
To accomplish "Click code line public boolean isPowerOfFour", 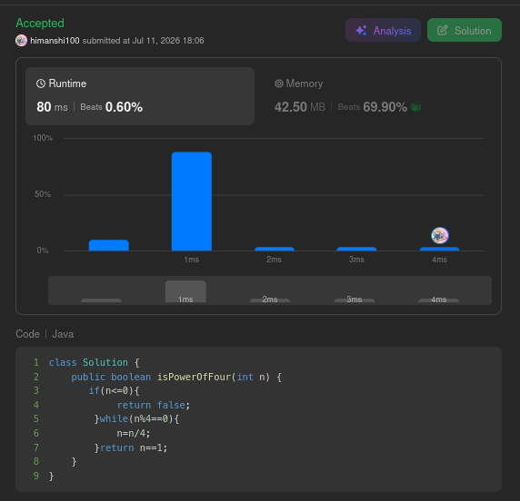I will [x=176, y=377].
